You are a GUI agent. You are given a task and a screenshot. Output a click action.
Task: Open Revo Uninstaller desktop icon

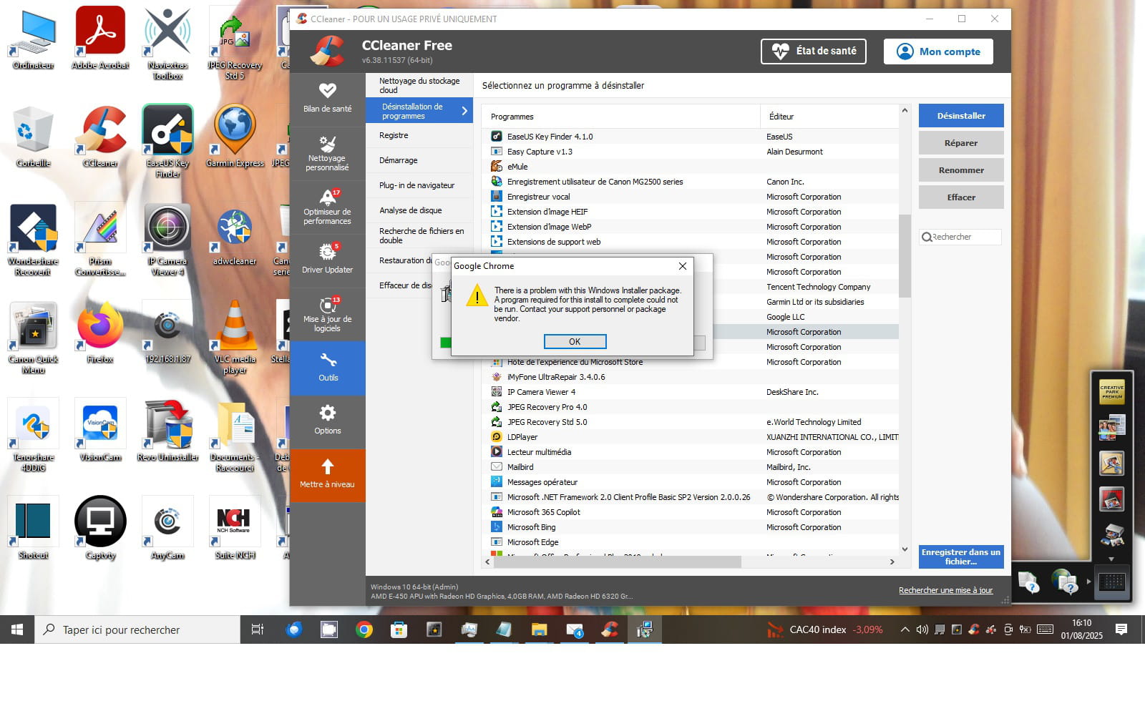click(167, 431)
